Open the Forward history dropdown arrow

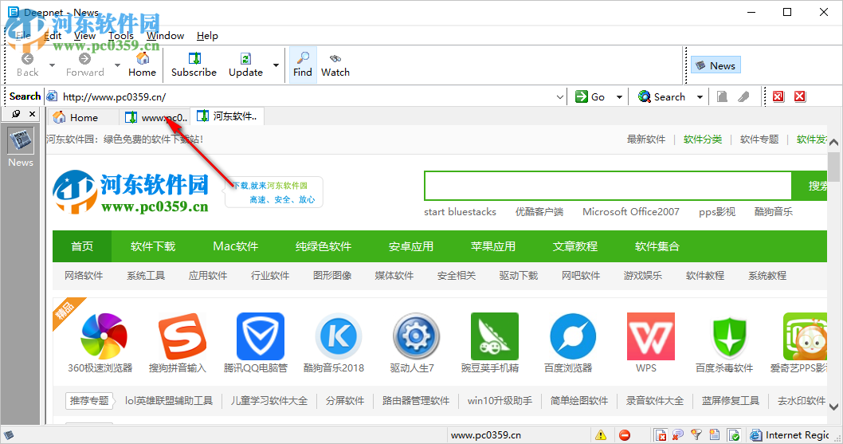117,65
